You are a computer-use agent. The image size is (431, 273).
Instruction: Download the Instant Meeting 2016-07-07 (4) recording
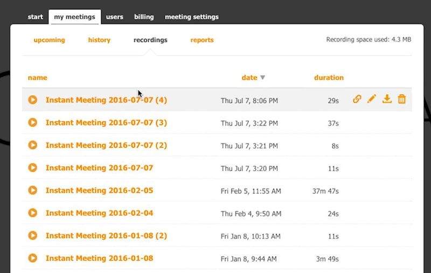387,99
